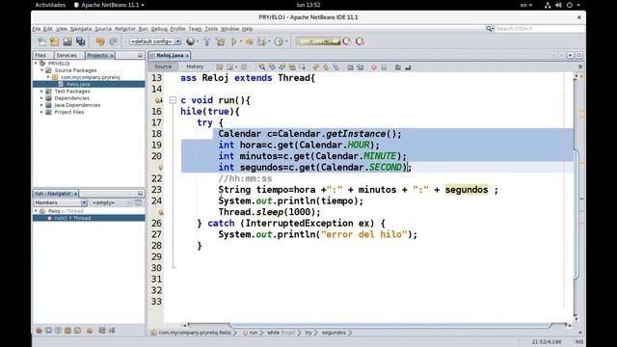Click the browser globe icon in toolbar
The height and width of the screenshot is (347, 617).
(191, 41)
